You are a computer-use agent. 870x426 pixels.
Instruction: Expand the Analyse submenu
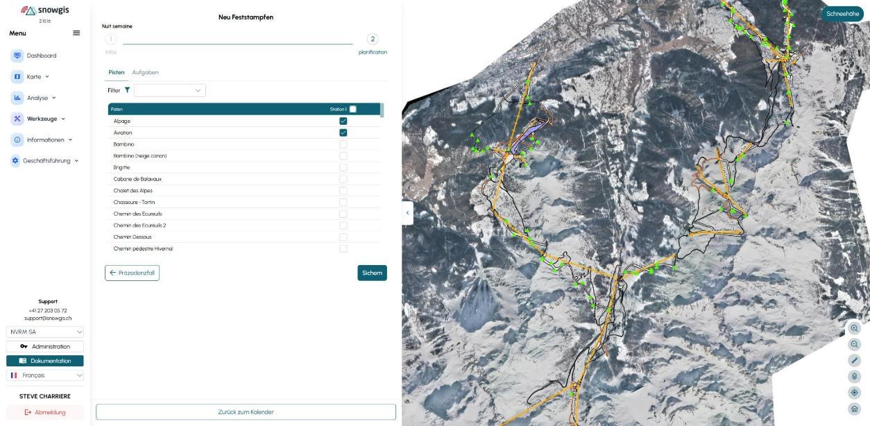(54, 98)
